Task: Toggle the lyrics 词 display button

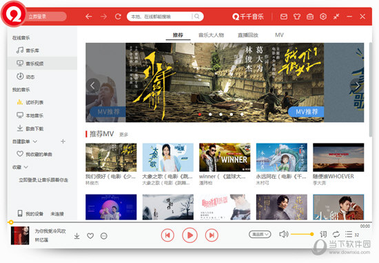Action: [x=323, y=234]
